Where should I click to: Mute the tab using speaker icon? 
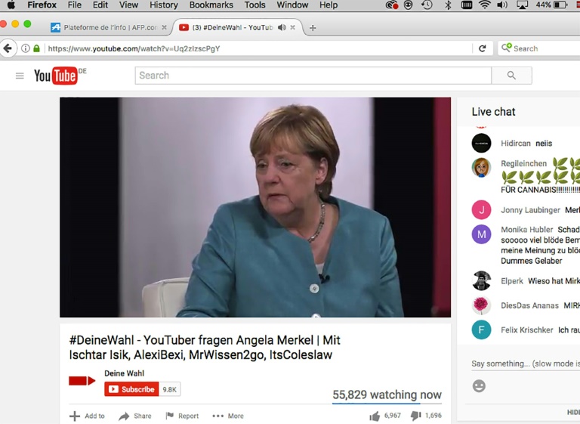(x=282, y=28)
